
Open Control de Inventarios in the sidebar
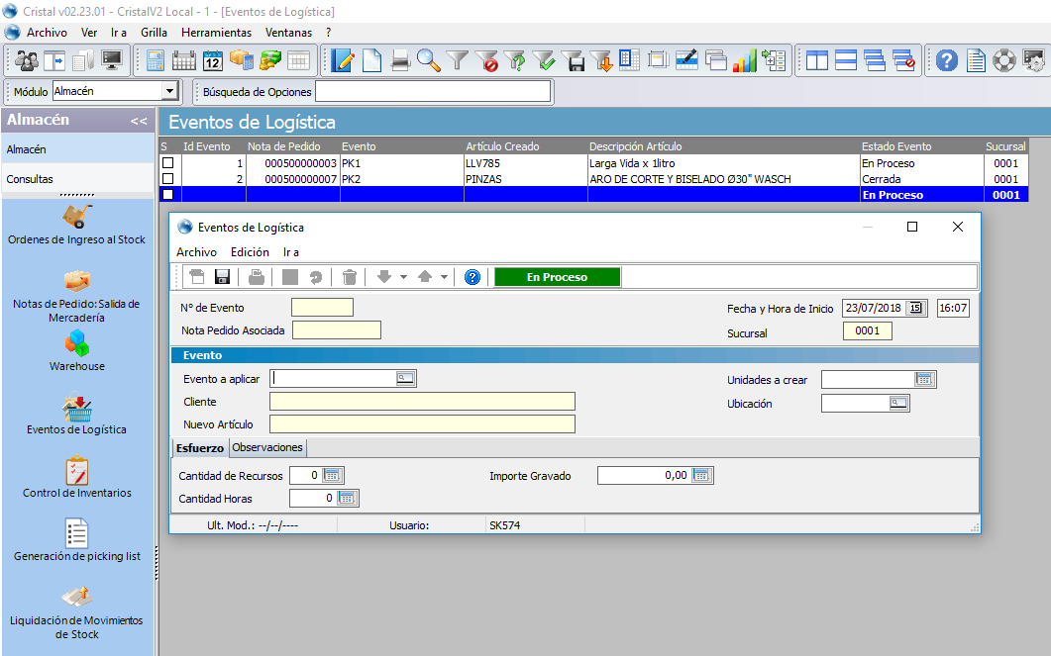pyautogui.click(x=76, y=477)
